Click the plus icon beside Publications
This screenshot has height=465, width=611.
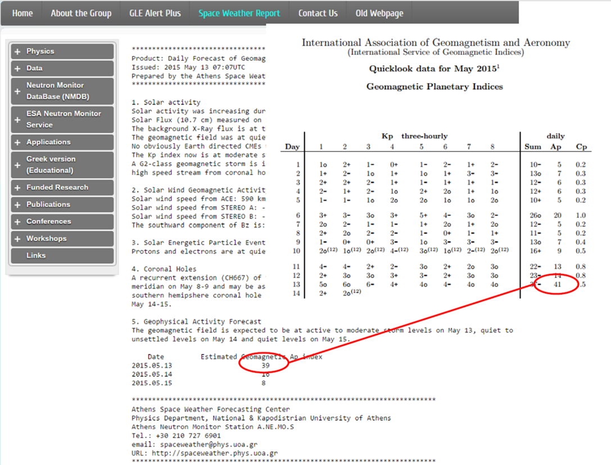click(x=17, y=205)
